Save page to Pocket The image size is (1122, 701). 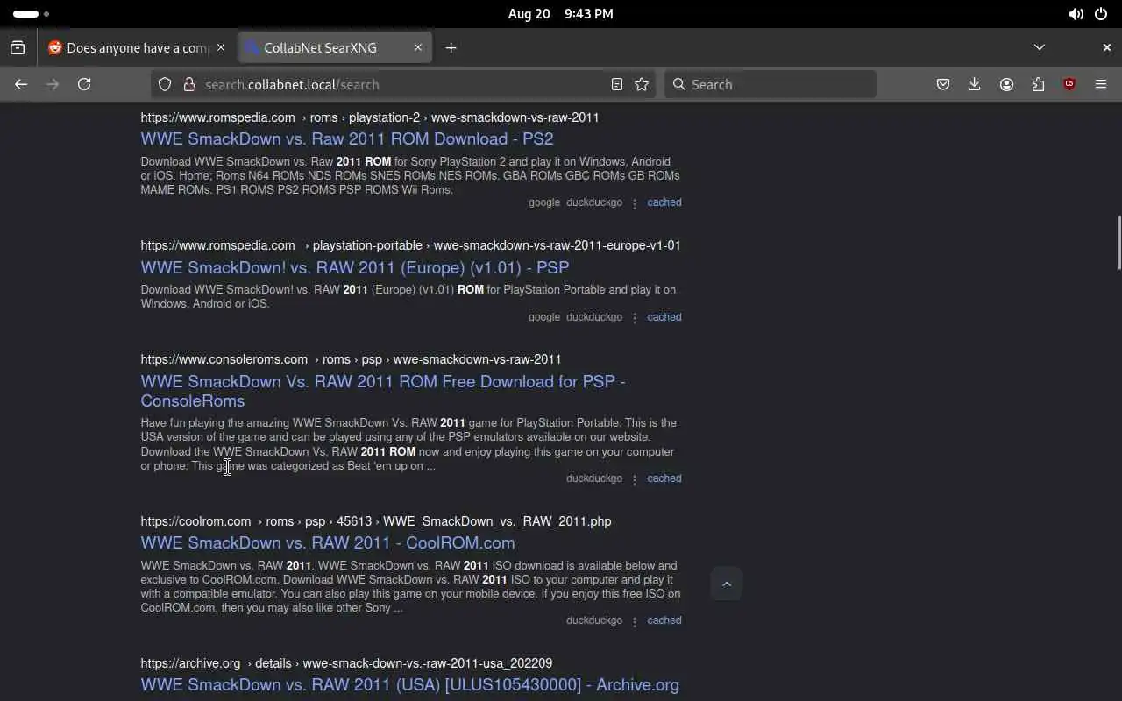[943, 84]
